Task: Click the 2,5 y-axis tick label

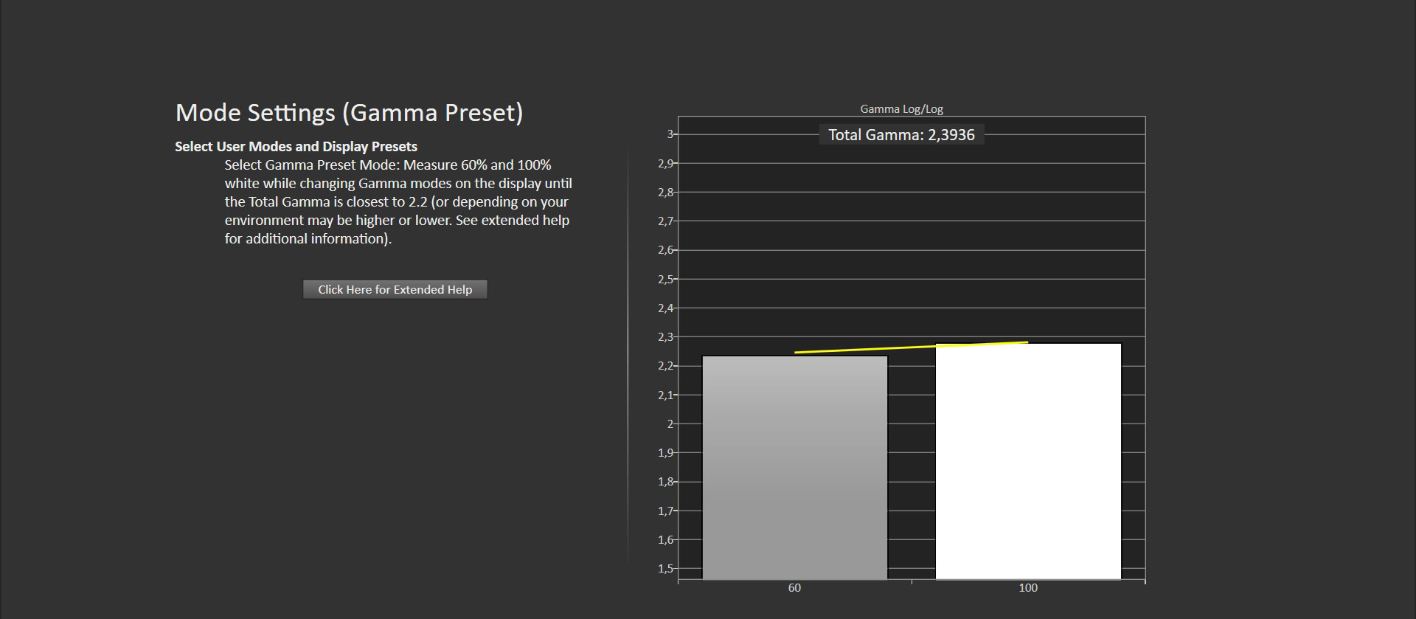Action: (x=665, y=279)
